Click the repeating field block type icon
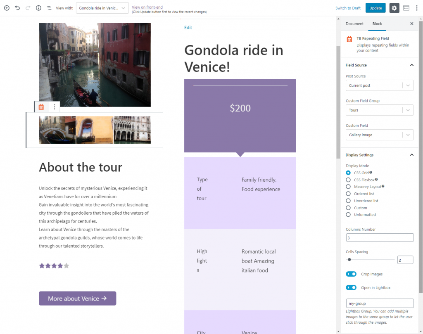Image resolution: width=423 pixels, height=334 pixels. tap(41, 107)
